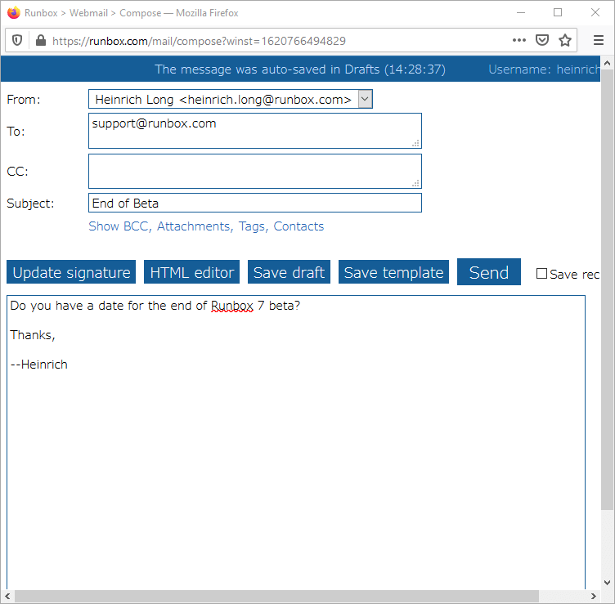Viewport: 615px width, 604px height.
Task: Click vertical scrollbar down arrow
Action: click(x=607, y=583)
